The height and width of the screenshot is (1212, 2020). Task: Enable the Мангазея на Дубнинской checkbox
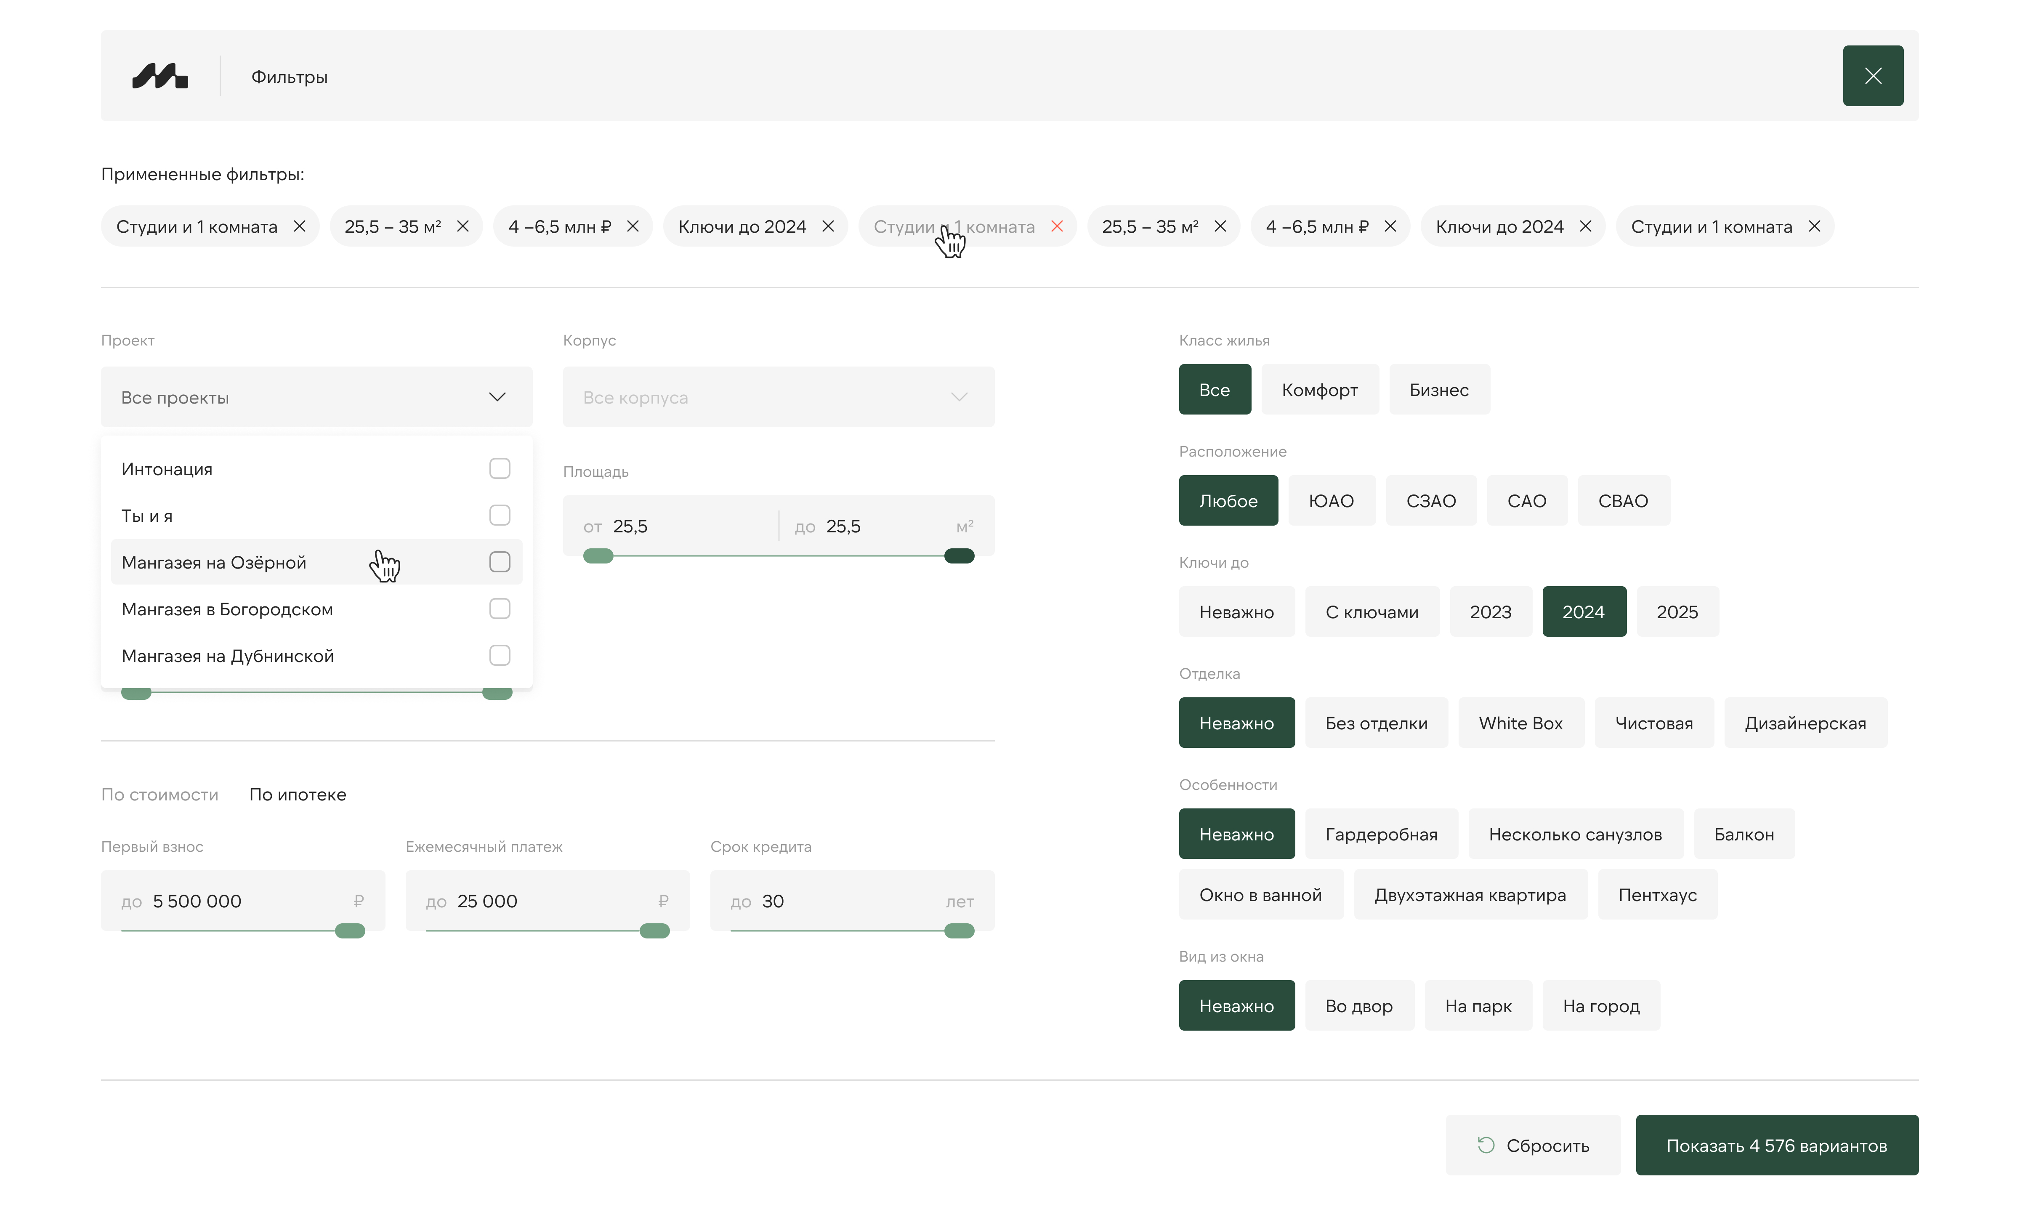500,655
